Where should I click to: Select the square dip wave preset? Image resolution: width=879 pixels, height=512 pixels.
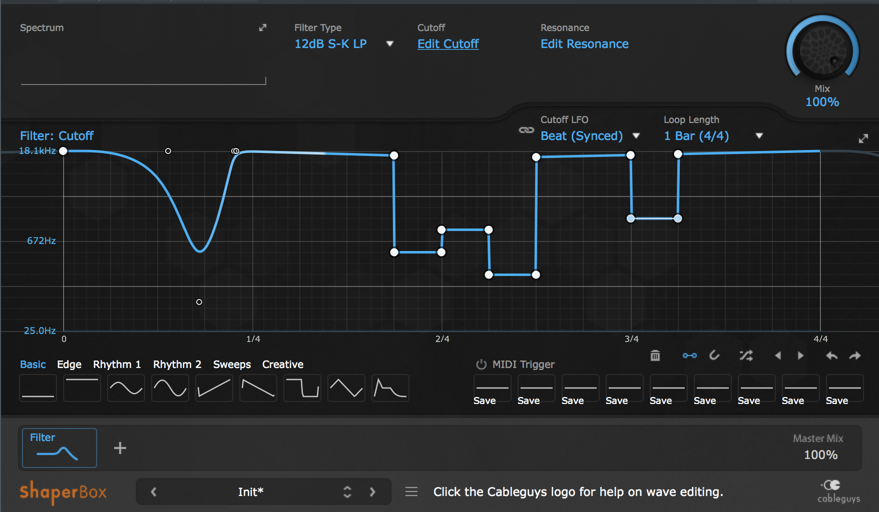[x=302, y=388]
